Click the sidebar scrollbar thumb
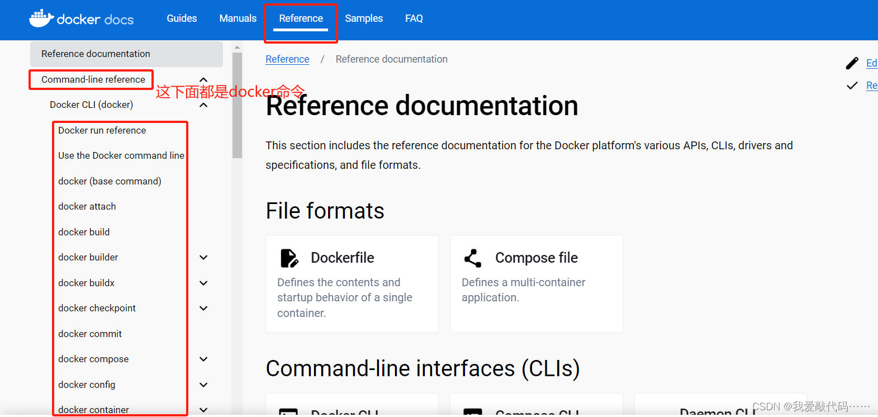 pyautogui.click(x=237, y=105)
